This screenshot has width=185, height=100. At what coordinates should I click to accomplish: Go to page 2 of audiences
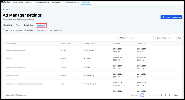tap(146, 95)
